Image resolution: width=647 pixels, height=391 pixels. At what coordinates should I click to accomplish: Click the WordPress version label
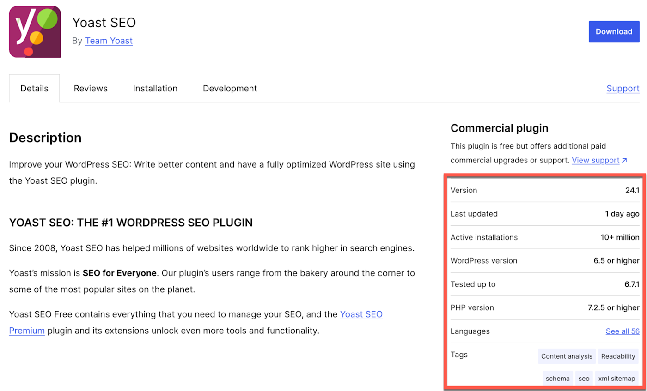484,261
